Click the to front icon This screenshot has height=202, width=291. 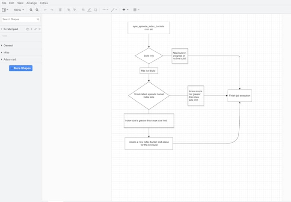tap(68, 10)
